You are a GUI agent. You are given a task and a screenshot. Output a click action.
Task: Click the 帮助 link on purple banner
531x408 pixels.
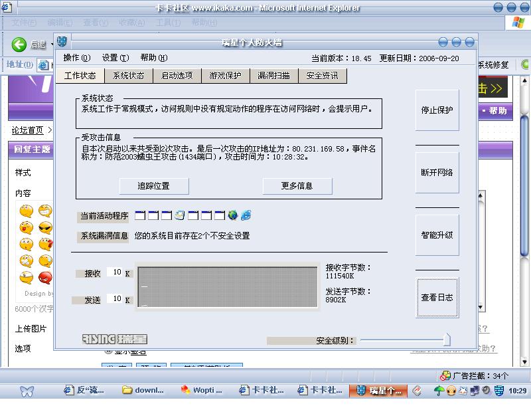[x=498, y=110]
